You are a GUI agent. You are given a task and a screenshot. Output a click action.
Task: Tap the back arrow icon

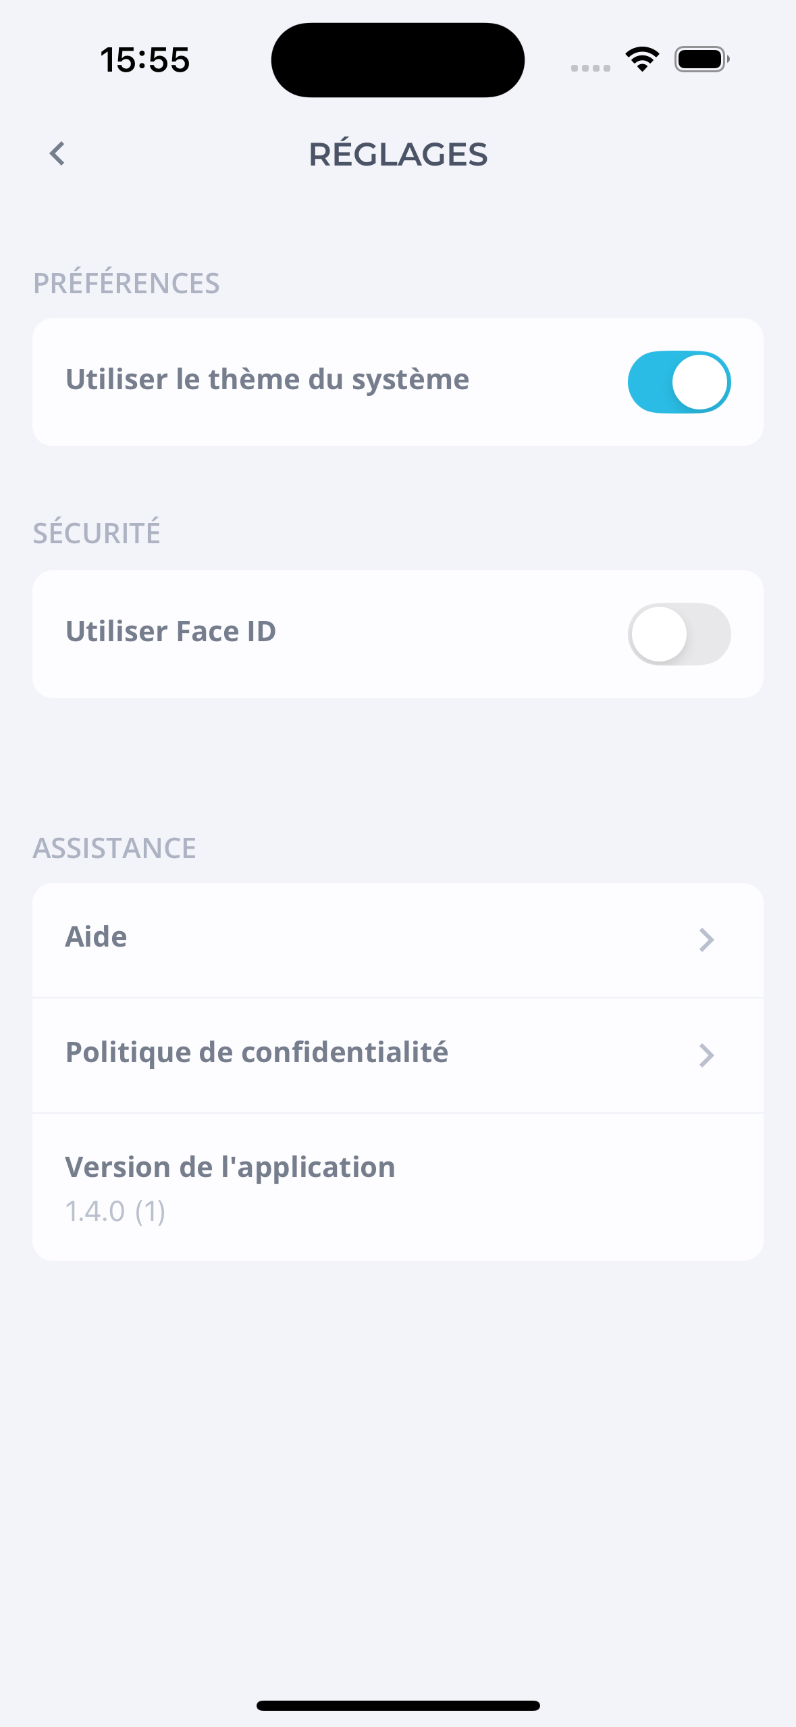click(58, 154)
